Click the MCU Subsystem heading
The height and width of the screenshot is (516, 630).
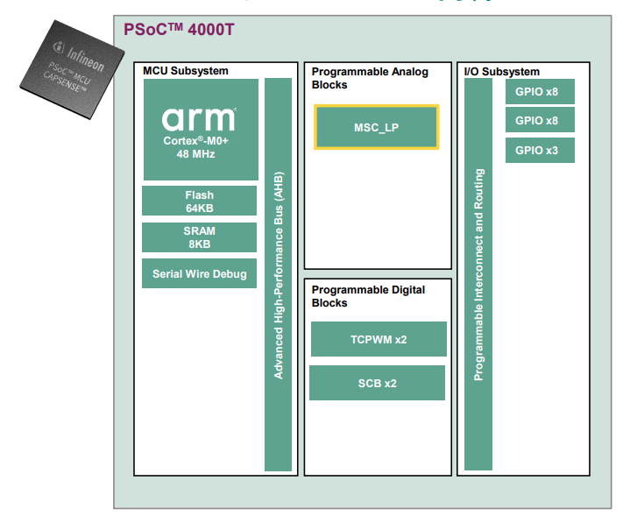(186, 71)
